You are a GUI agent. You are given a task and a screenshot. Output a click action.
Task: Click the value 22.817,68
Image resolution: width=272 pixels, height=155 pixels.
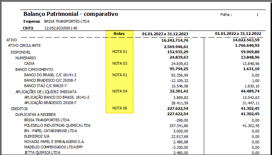pyautogui.click(x=180, y=137)
